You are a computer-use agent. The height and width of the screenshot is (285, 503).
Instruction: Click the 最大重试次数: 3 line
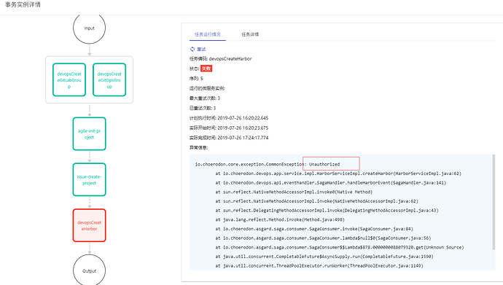click(x=205, y=98)
